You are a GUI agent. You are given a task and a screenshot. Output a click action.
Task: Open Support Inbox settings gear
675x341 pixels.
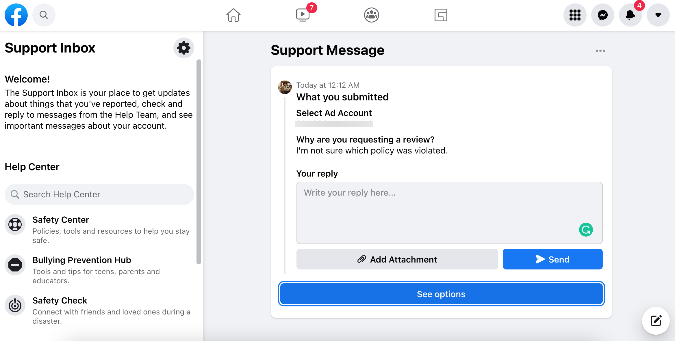click(x=183, y=48)
